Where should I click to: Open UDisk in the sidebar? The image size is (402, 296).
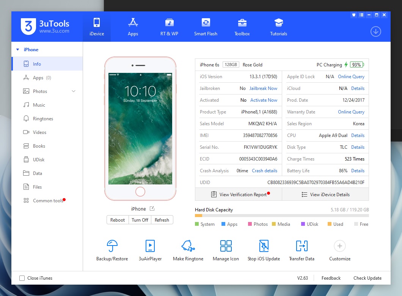pyautogui.click(x=47, y=159)
